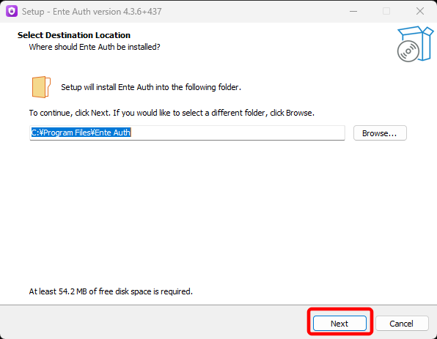Open Browse to pick a different folder
The height and width of the screenshot is (339, 437).
(380, 133)
